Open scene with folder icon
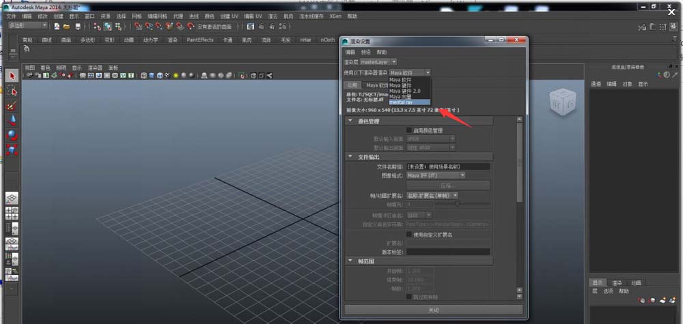Screen dimensions: 683x324 point(67,27)
